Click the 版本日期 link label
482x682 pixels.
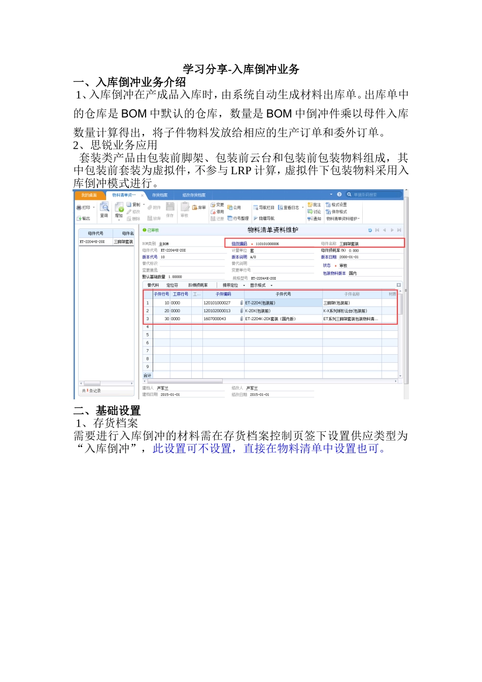(329, 257)
